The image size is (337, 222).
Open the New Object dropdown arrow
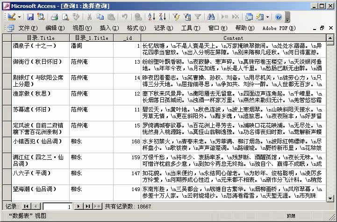coord(267,17)
